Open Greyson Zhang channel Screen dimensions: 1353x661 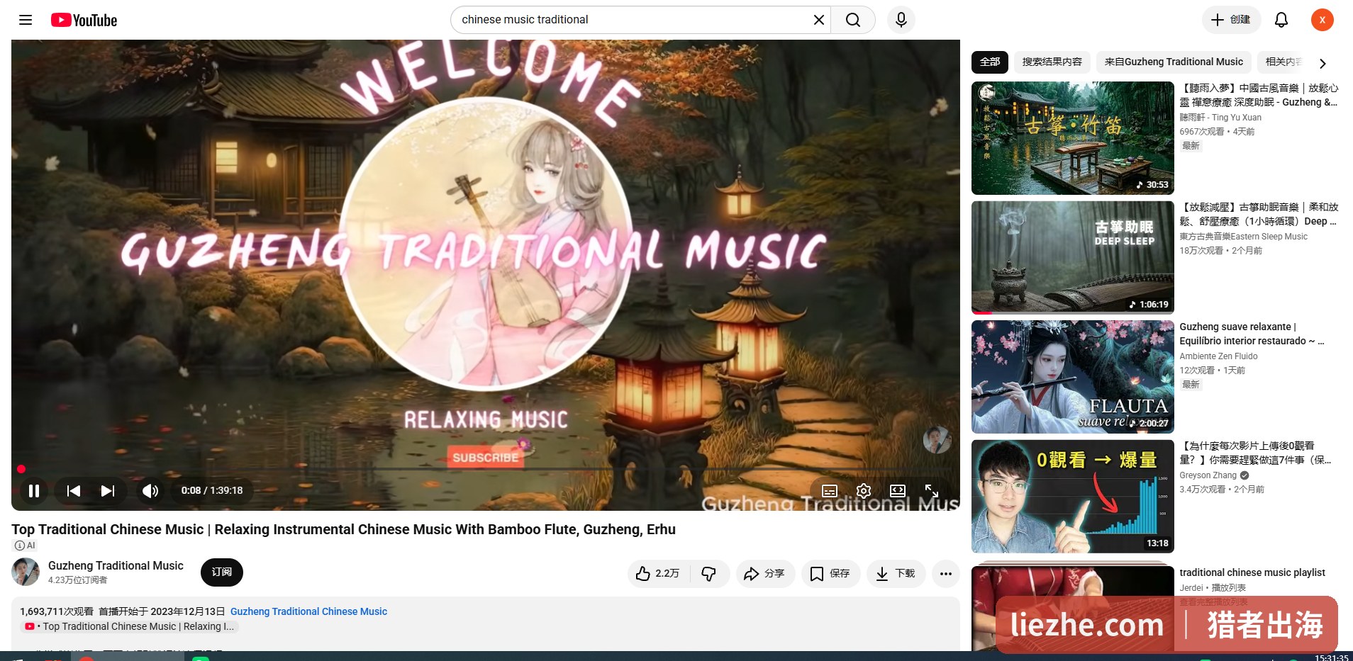click(x=1208, y=475)
